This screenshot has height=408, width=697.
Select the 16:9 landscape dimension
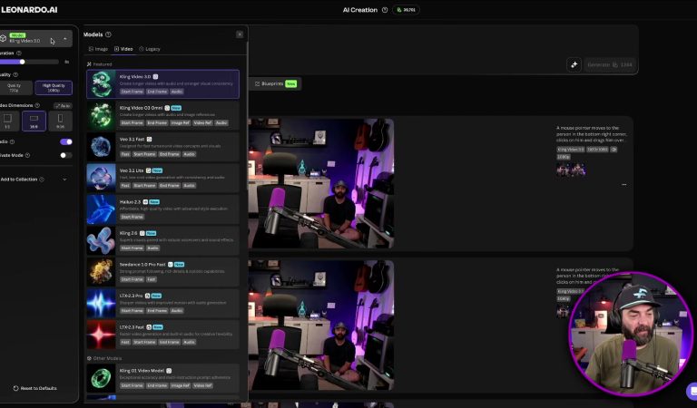point(34,121)
